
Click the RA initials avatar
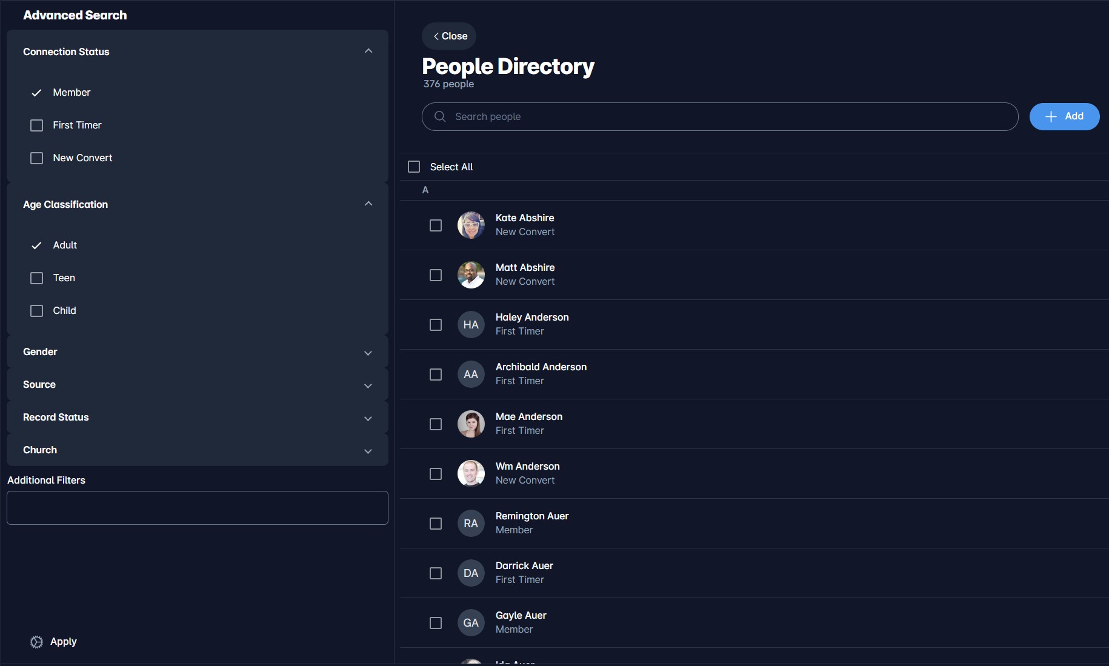click(471, 524)
